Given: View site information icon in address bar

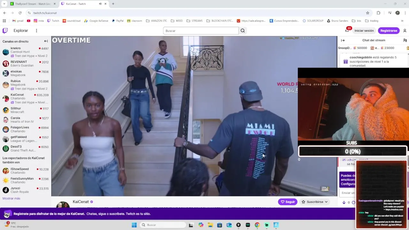Looking at the screenshot, I should click(x=29, y=13).
